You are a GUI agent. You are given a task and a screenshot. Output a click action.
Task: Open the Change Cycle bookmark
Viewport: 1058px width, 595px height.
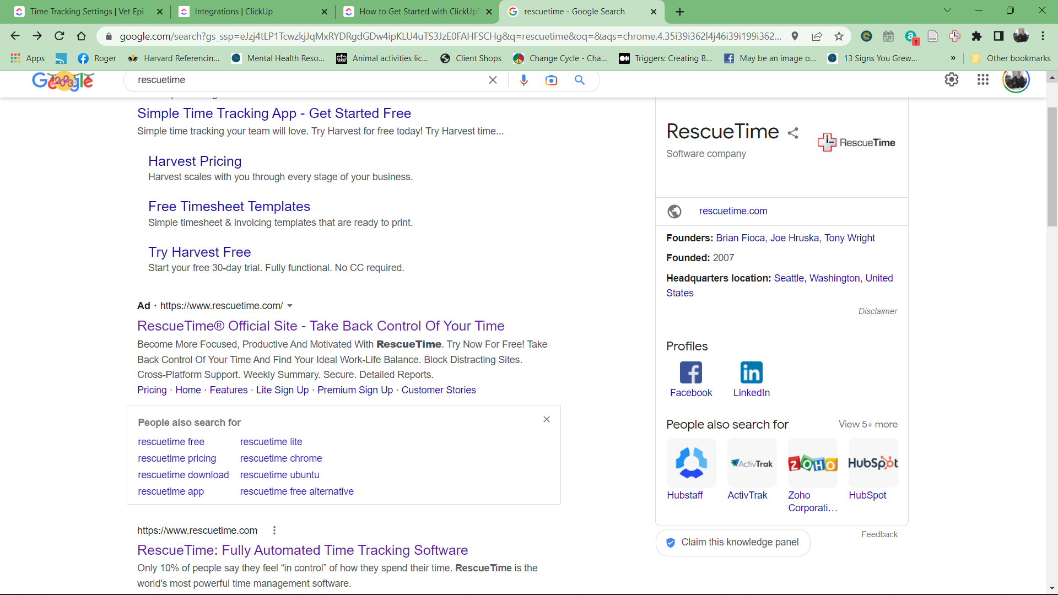560,58
